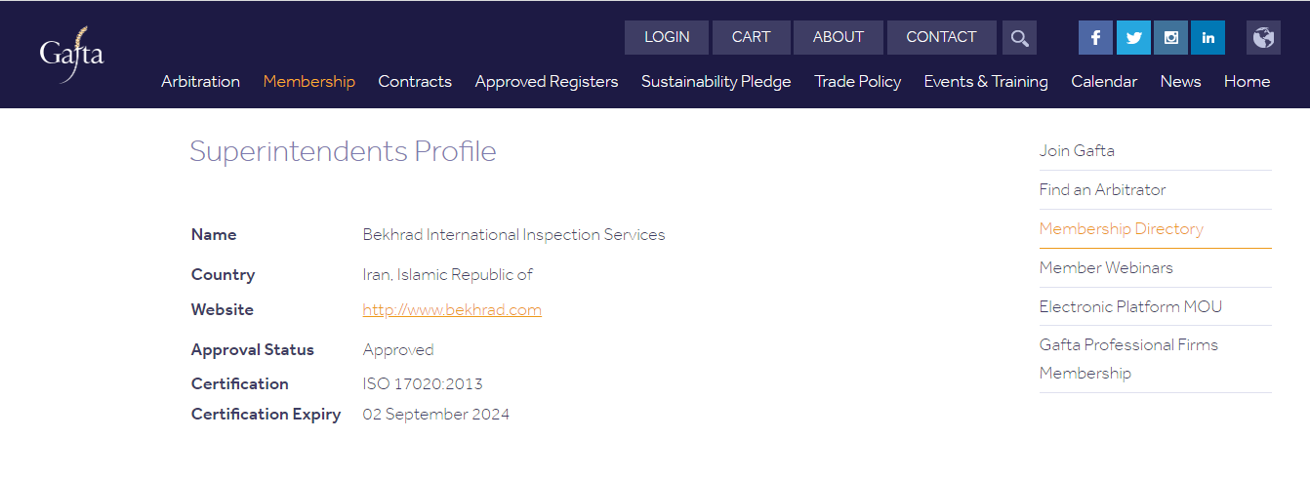Open Gafta Professional Firms Membership link
The width and height of the screenshot is (1310, 479).
pyautogui.click(x=1128, y=359)
